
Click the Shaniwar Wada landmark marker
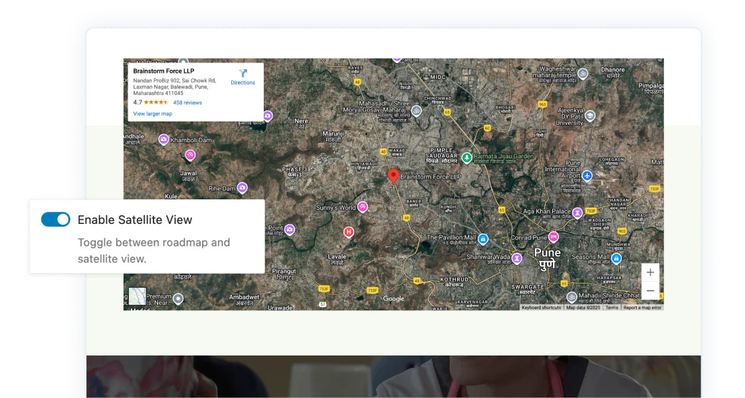(x=516, y=258)
